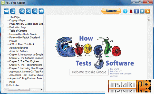Close the FSS ePub Reader window
This screenshot has height=94, width=154.
(x=148, y=2)
